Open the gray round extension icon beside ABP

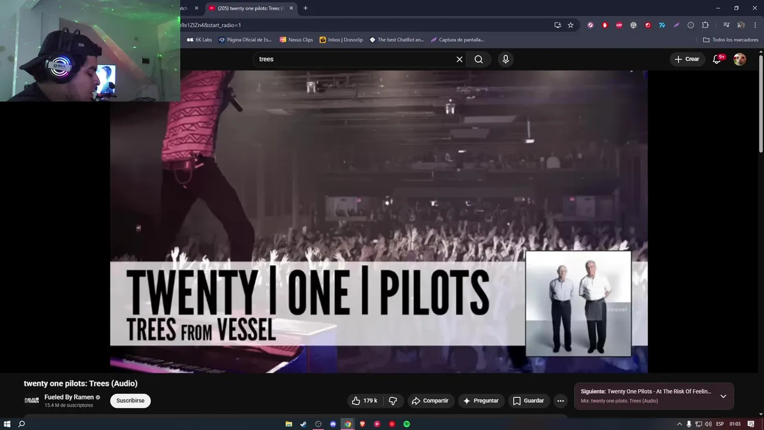[x=633, y=25]
